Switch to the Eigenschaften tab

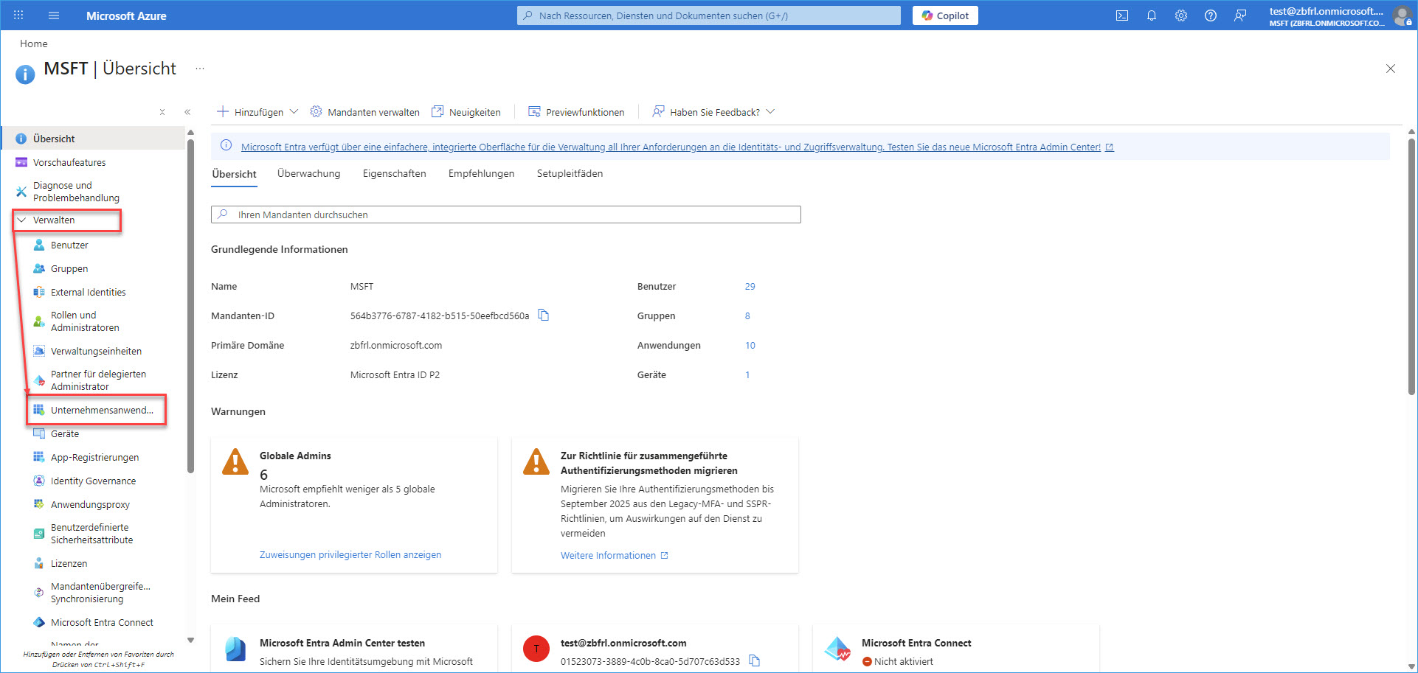coord(394,173)
